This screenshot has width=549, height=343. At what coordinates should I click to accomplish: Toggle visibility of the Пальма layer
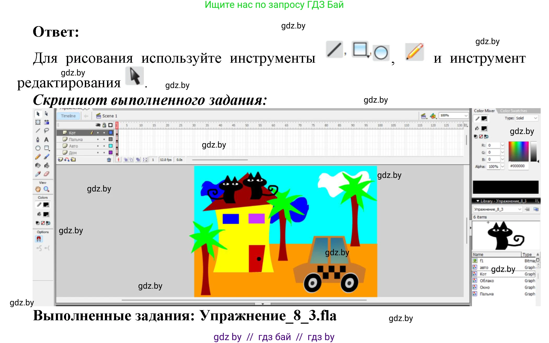pyautogui.click(x=98, y=139)
